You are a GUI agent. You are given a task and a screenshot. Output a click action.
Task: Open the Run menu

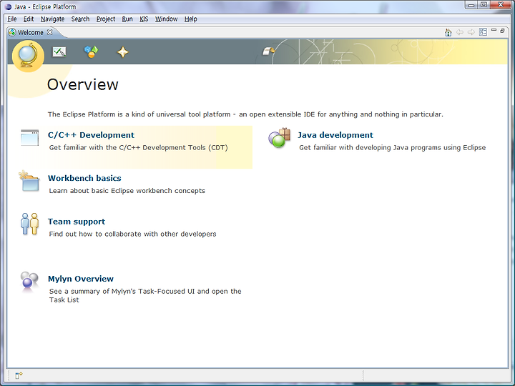coord(127,19)
